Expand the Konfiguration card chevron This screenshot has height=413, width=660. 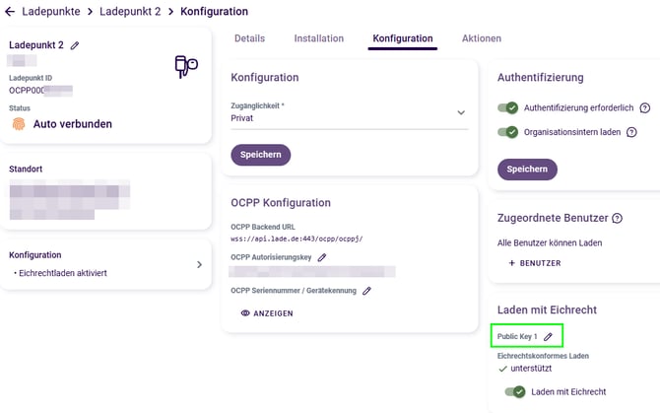click(x=199, y=264)
